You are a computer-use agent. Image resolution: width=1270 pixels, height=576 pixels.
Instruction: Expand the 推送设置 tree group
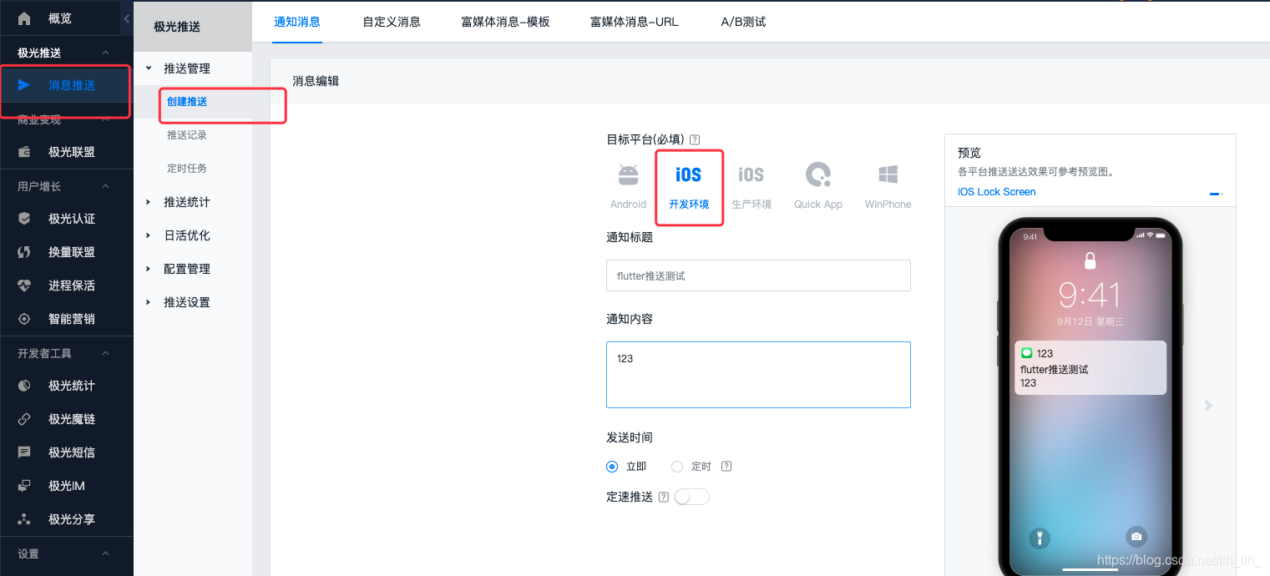pyautogui.click(x=149, y=302)
